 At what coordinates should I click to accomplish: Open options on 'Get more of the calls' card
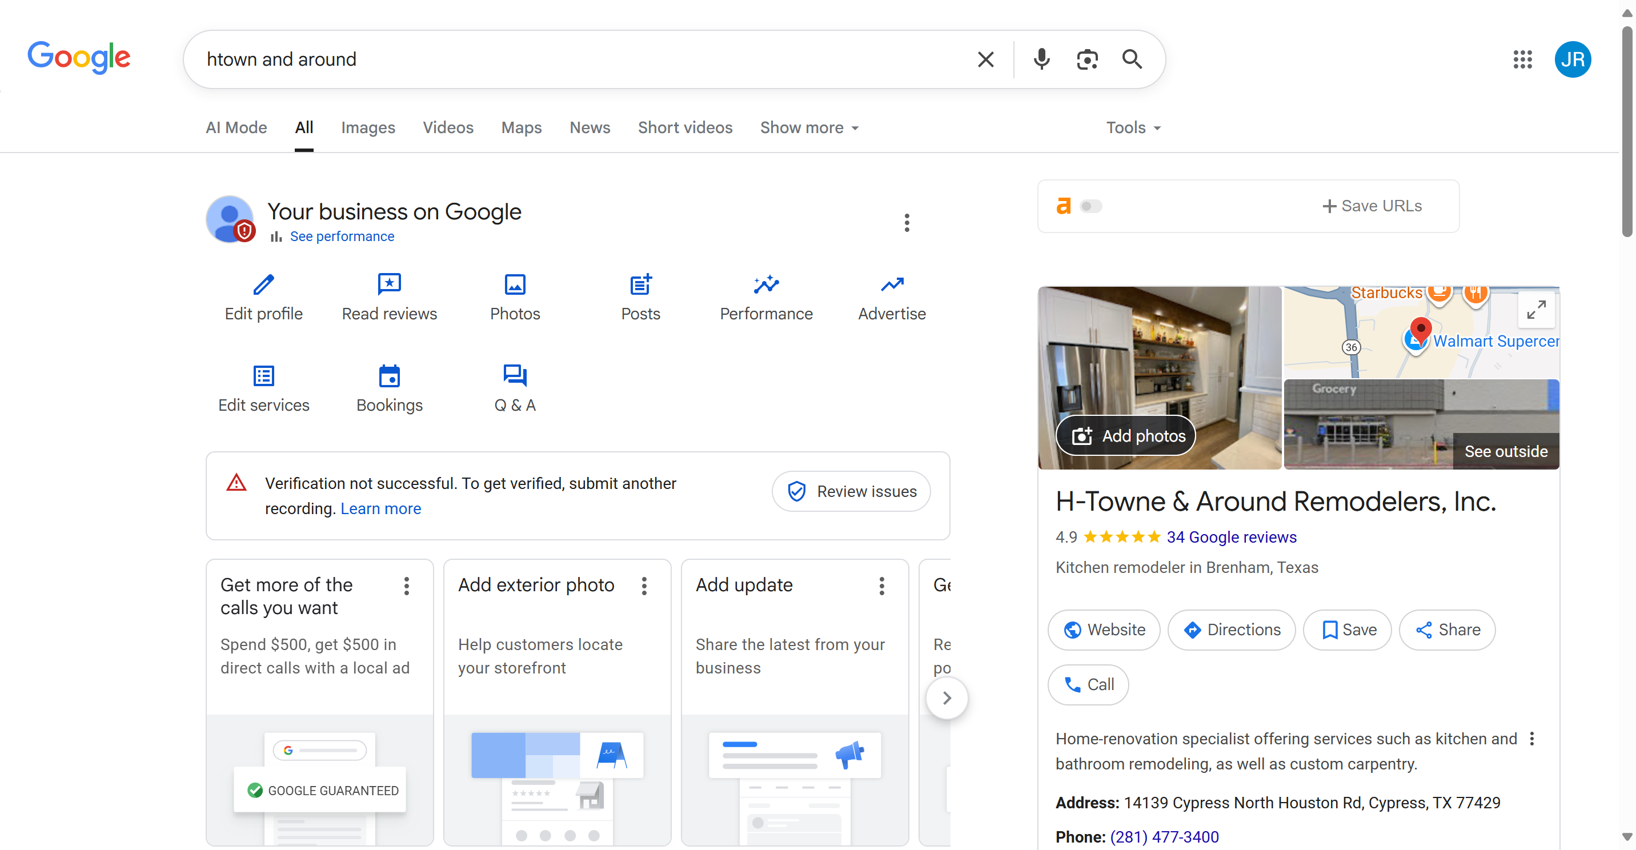pos(407,585)
